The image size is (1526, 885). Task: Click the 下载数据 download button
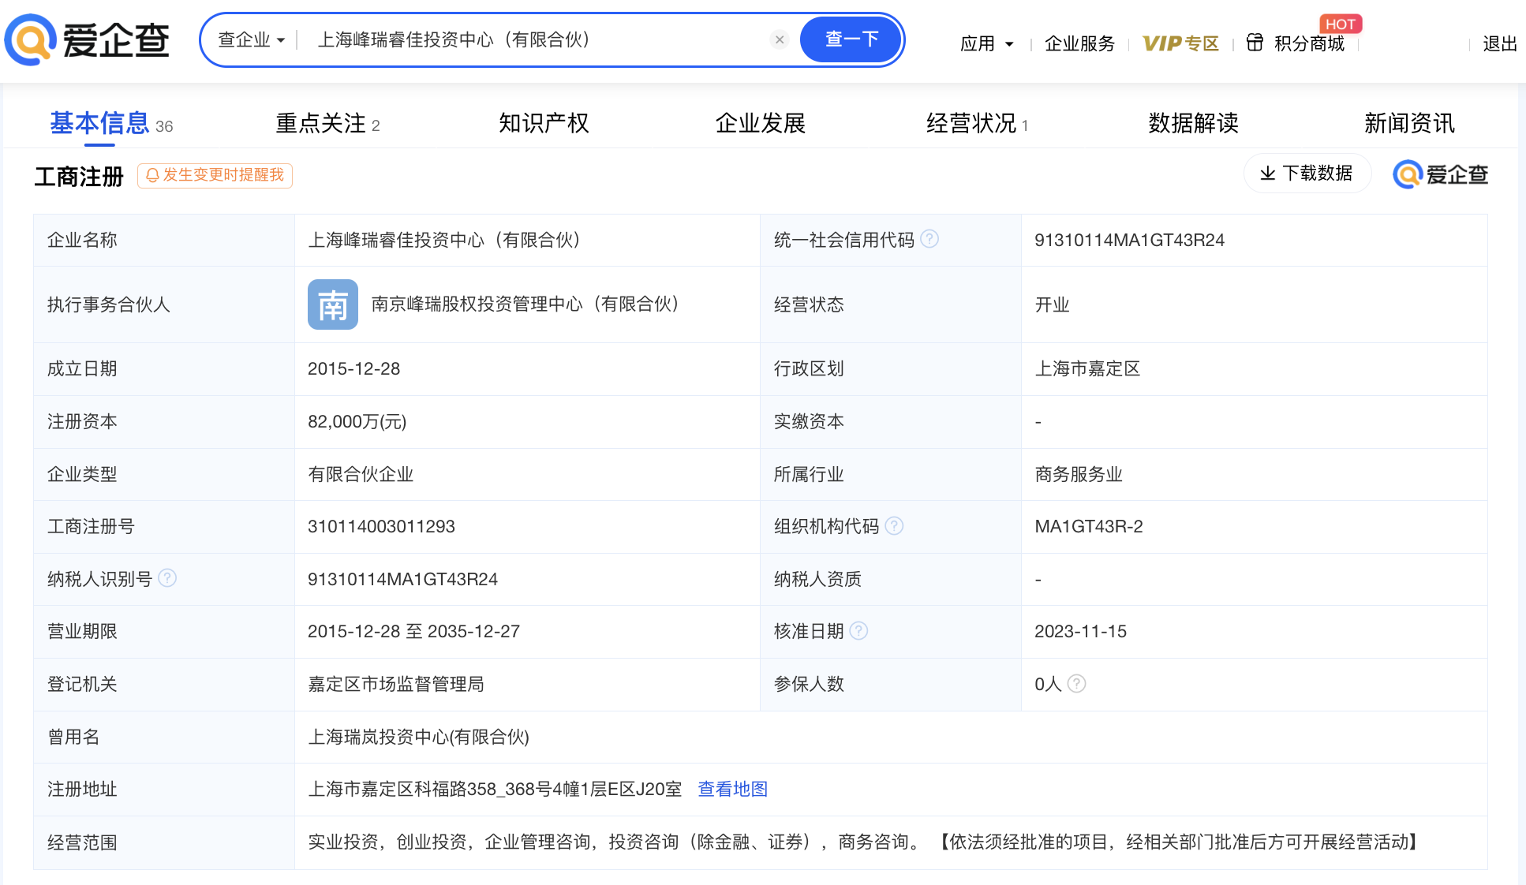pyautogui.click(x=1307, y=174)
